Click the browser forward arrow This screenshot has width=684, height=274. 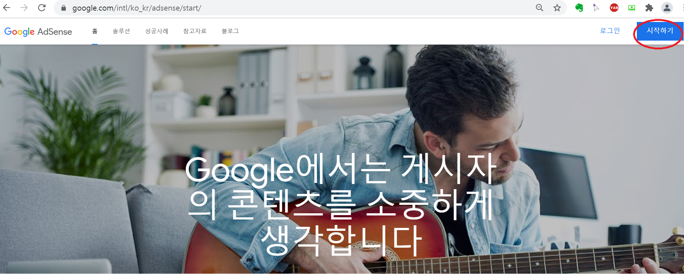[24, 8]
